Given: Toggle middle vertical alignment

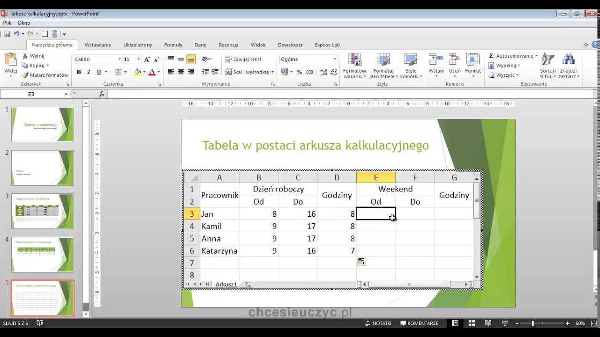Looking at the screenshot, I should click(x=181, y=59).
